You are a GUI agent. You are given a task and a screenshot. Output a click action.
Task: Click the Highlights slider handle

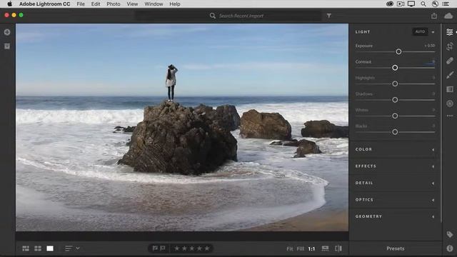395,84
